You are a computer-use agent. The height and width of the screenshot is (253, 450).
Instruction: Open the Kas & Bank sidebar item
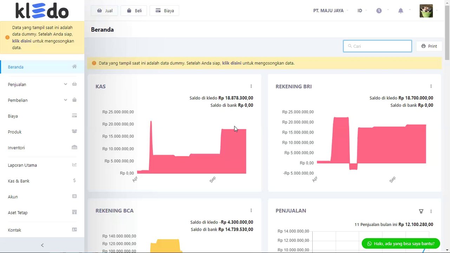click(42, 181)
